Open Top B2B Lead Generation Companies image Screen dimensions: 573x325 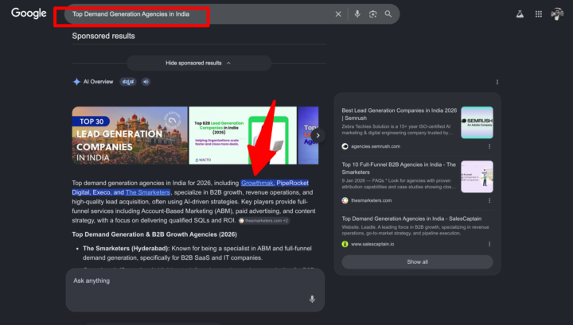(243, 135)
